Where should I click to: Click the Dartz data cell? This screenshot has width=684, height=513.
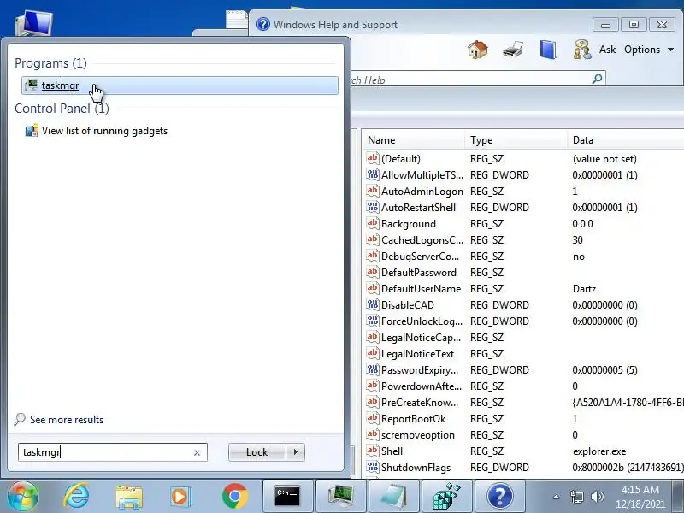pyautogui.click(x=584, y=289)
